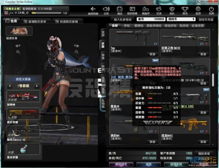Screen dimensions: 219x168
Task: Select vertical category tab 礼物箱
Action: pyautogui.click(x=103, y=103)
